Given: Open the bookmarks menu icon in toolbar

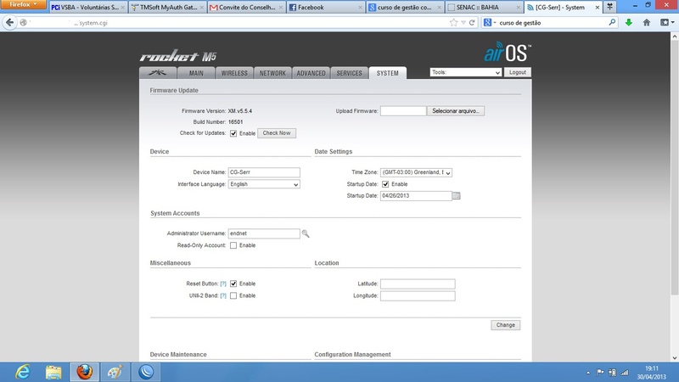Looking at the screenshot, I should coord(667,23).
